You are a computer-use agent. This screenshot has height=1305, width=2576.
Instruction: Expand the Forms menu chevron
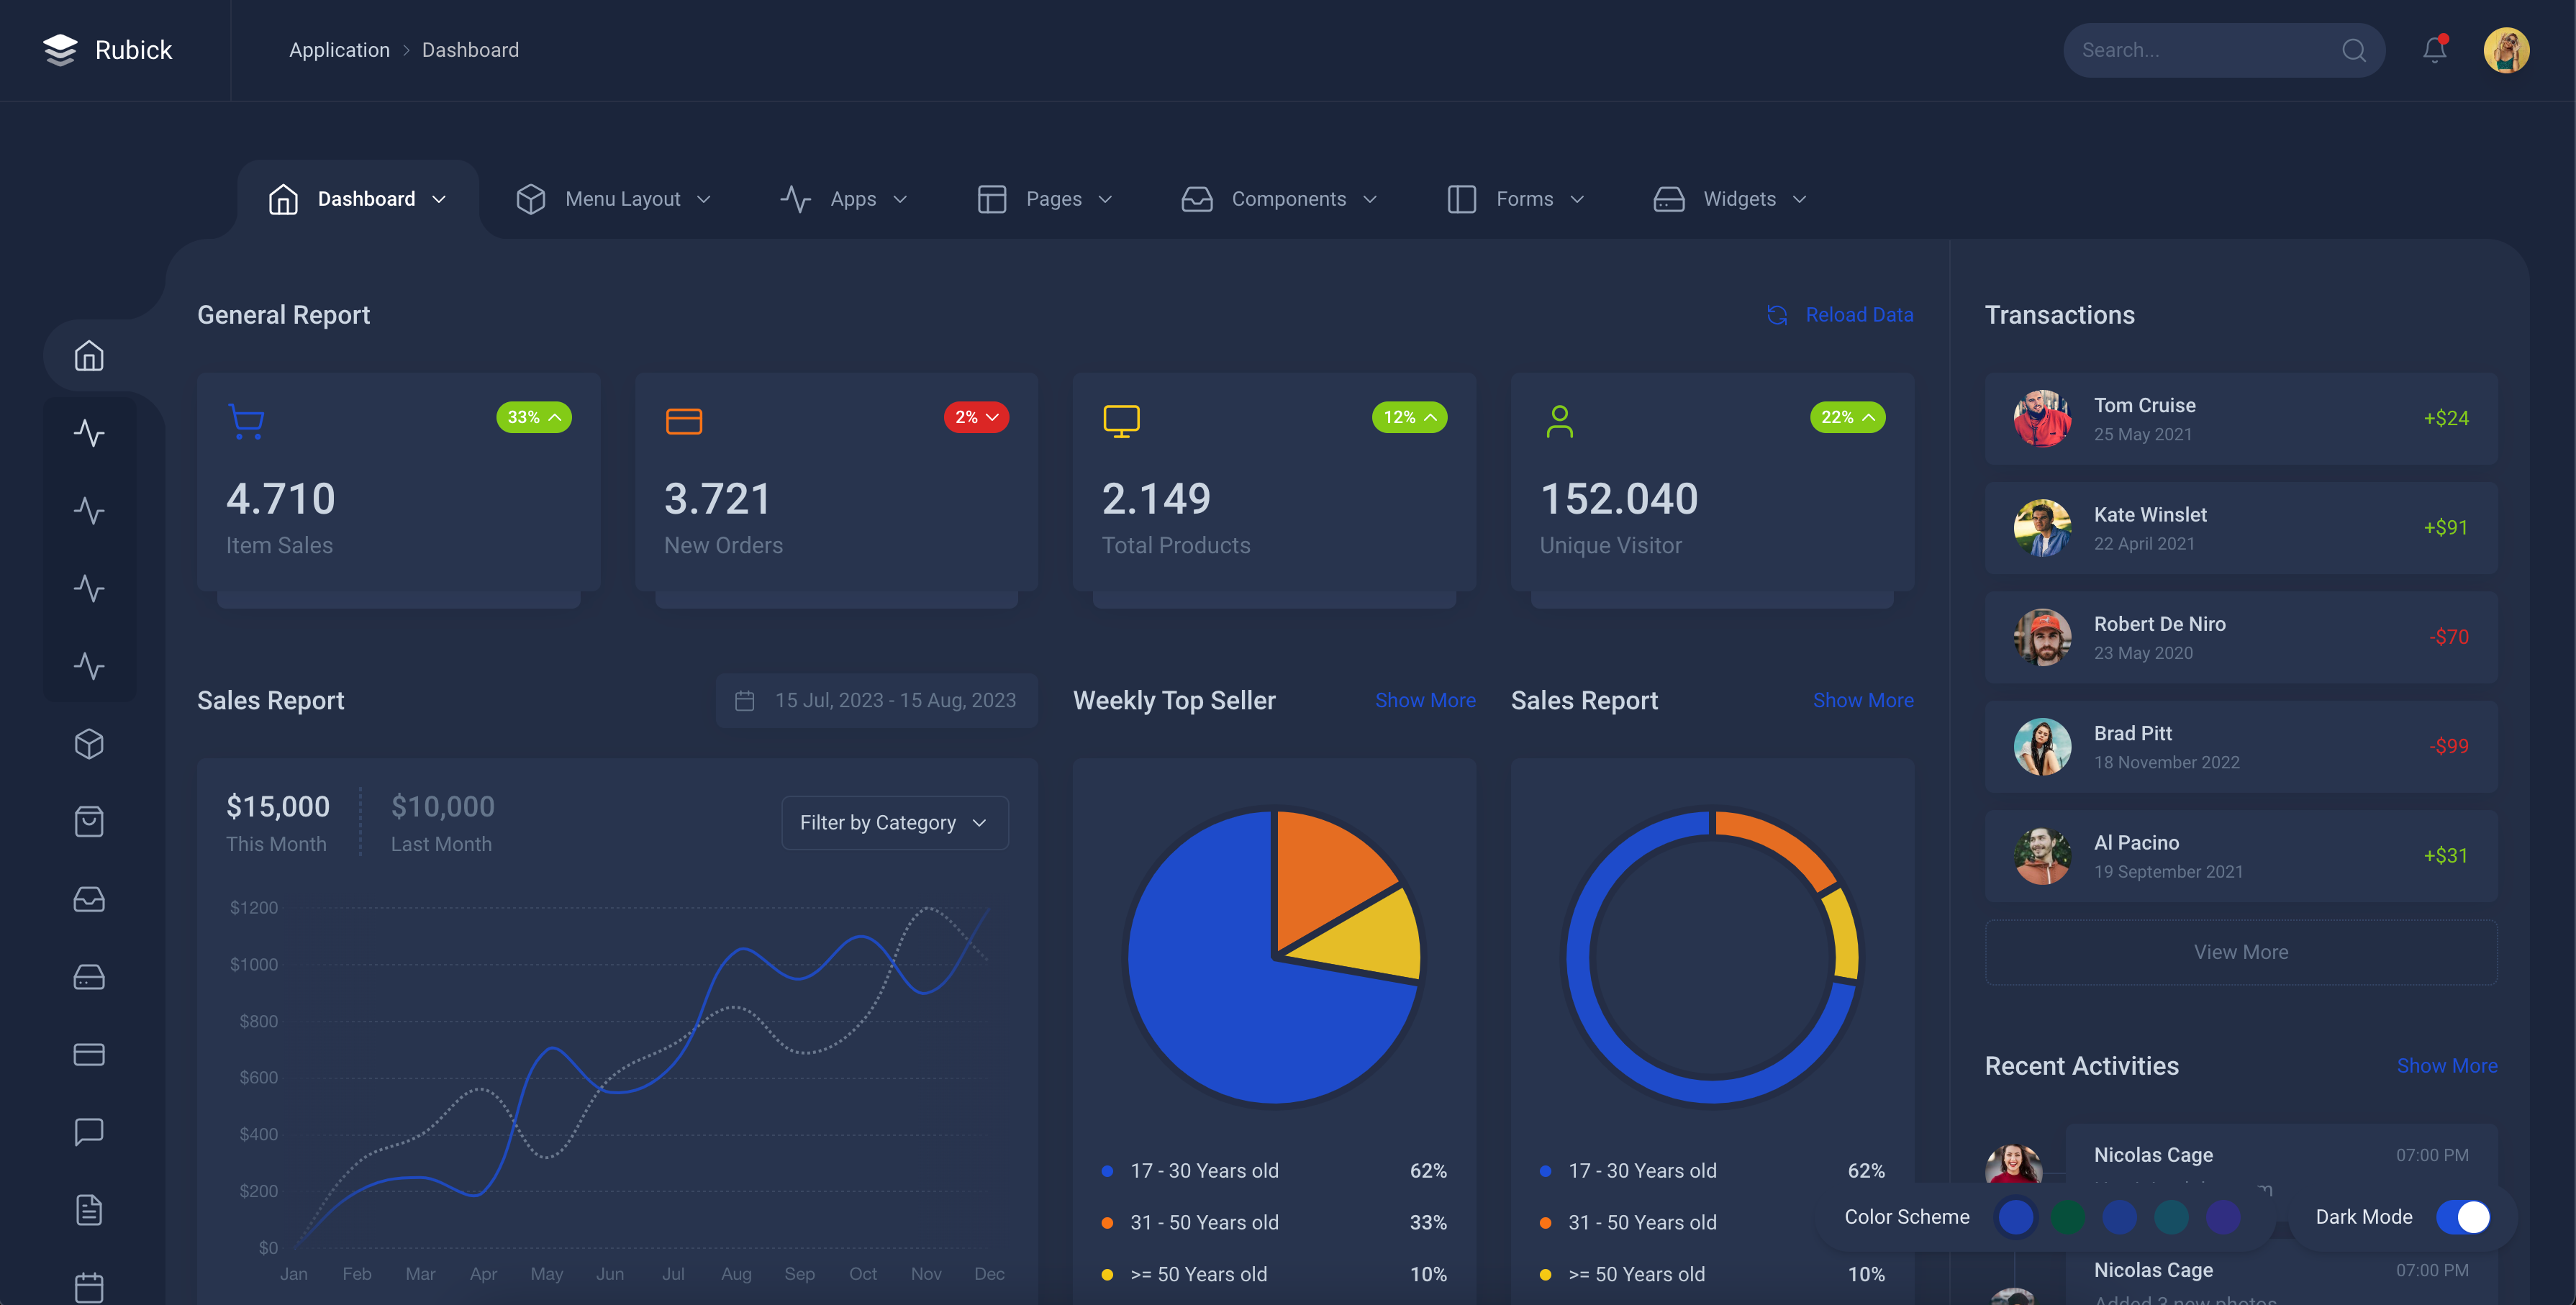coord(1577,199)
